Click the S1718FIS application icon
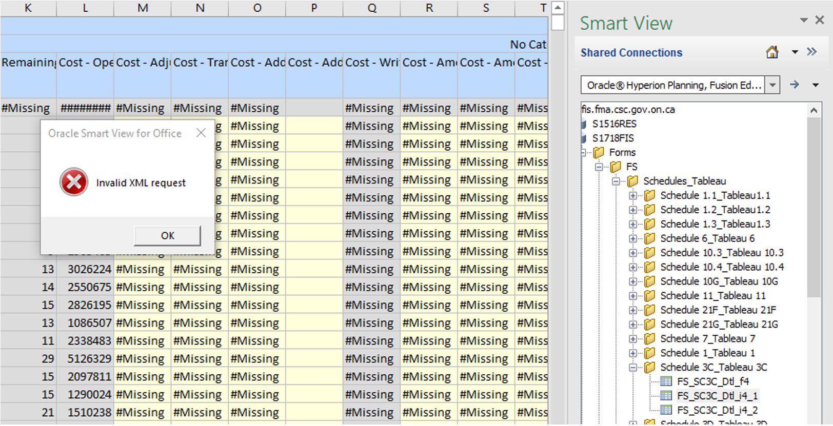 584,138
